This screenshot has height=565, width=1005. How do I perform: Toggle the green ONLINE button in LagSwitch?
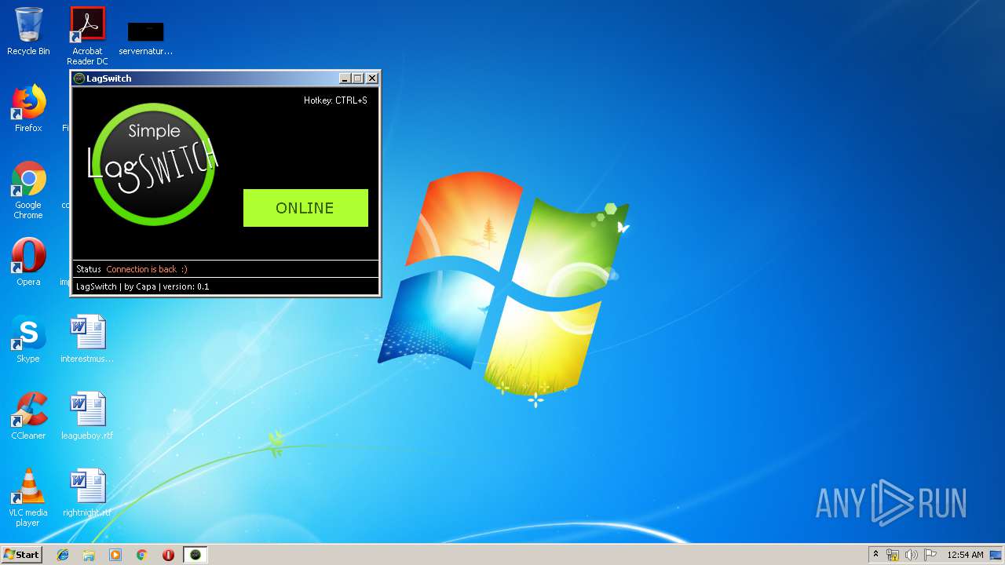click(x=305, y=208)
